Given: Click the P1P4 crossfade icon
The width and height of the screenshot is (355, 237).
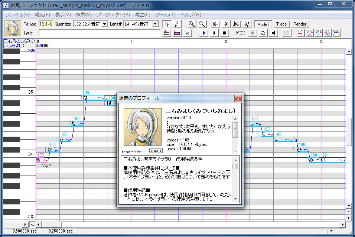Looking at the screenshot, I should (x=319, y=33).
